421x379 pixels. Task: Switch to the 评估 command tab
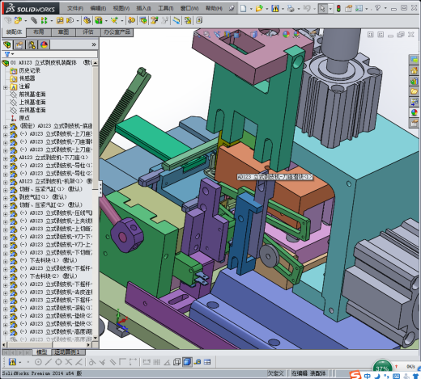click(88, 32)
